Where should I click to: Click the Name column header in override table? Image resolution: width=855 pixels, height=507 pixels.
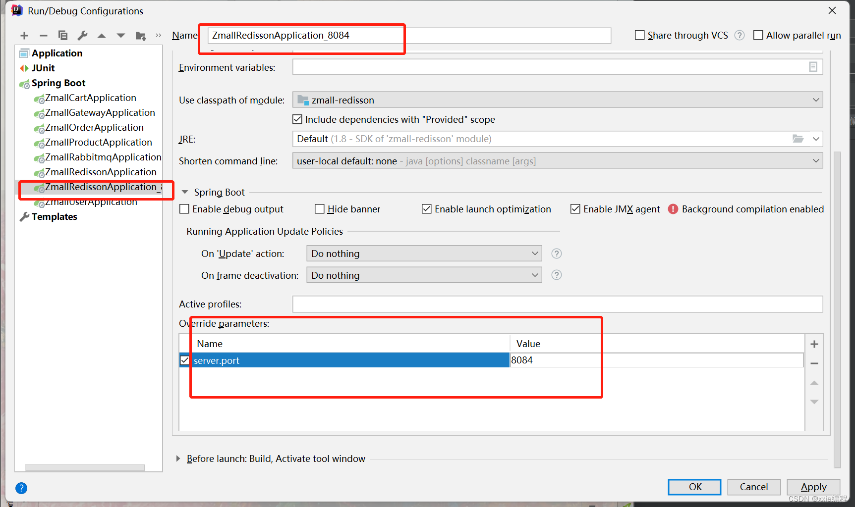[x=210, y=344]
